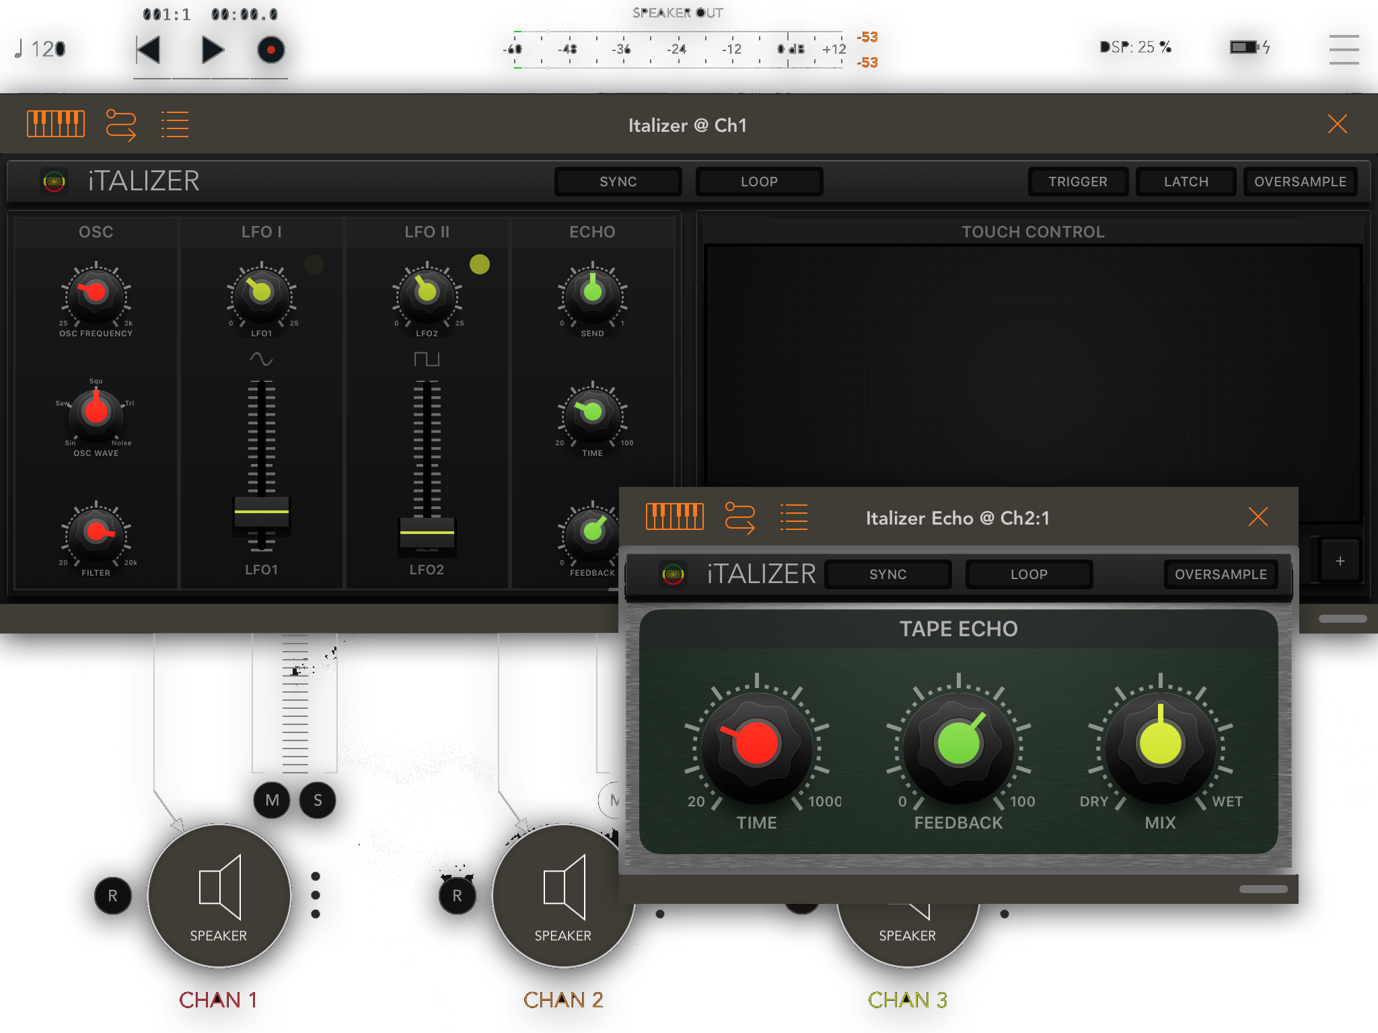Click the Tape Echo FEEDBACK knob
The height and width of the screenshot is (1033, 1378).
[958, 745]
